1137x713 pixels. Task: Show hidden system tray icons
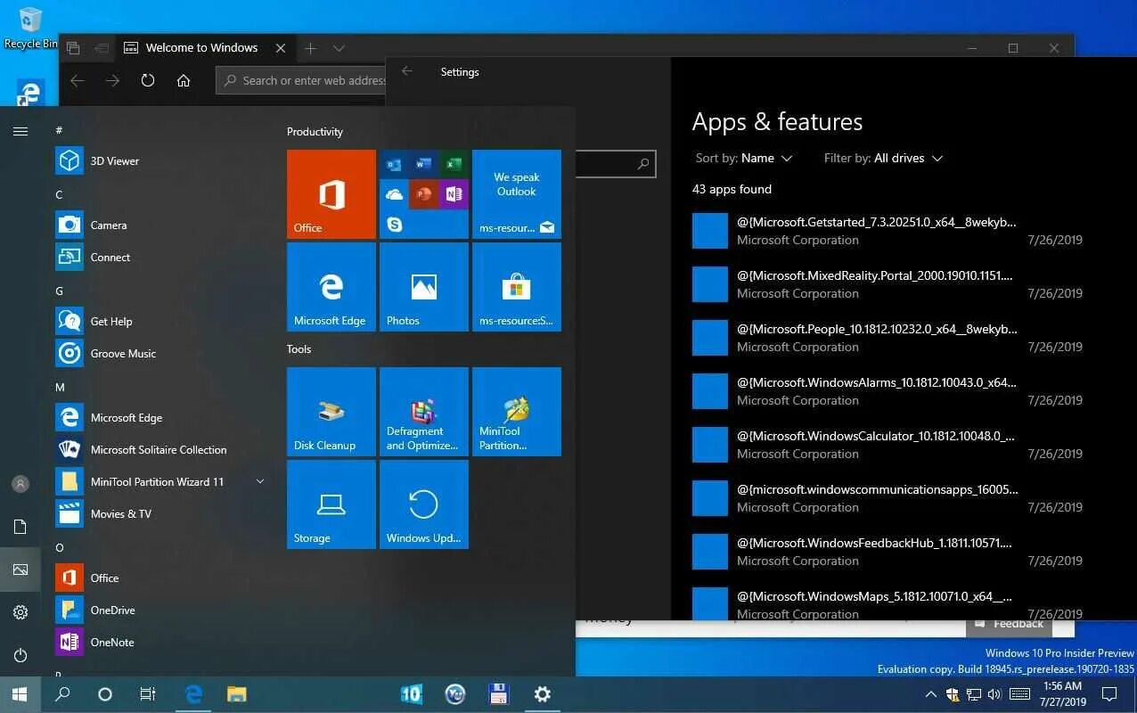pyautogui.click(x=930, y=694)
